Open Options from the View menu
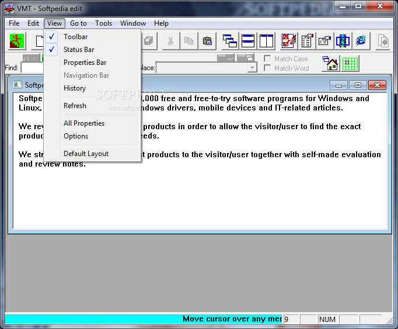 pyautogui.click(x=93, y=136)
